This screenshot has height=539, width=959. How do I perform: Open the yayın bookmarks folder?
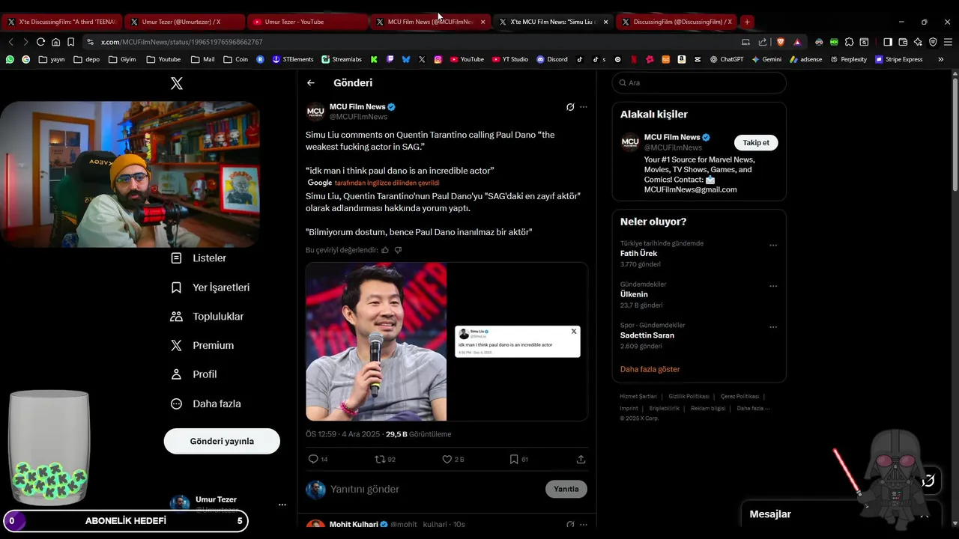(52, 59)
